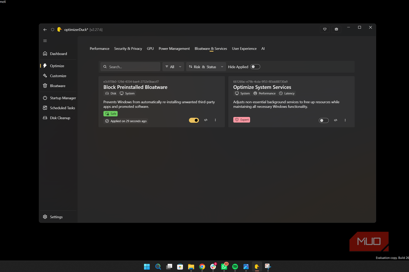The image size is (409, 272).
Task: Open Startup Manager in the sidebar
Action: pyautogui.click(x=58, y=98)
